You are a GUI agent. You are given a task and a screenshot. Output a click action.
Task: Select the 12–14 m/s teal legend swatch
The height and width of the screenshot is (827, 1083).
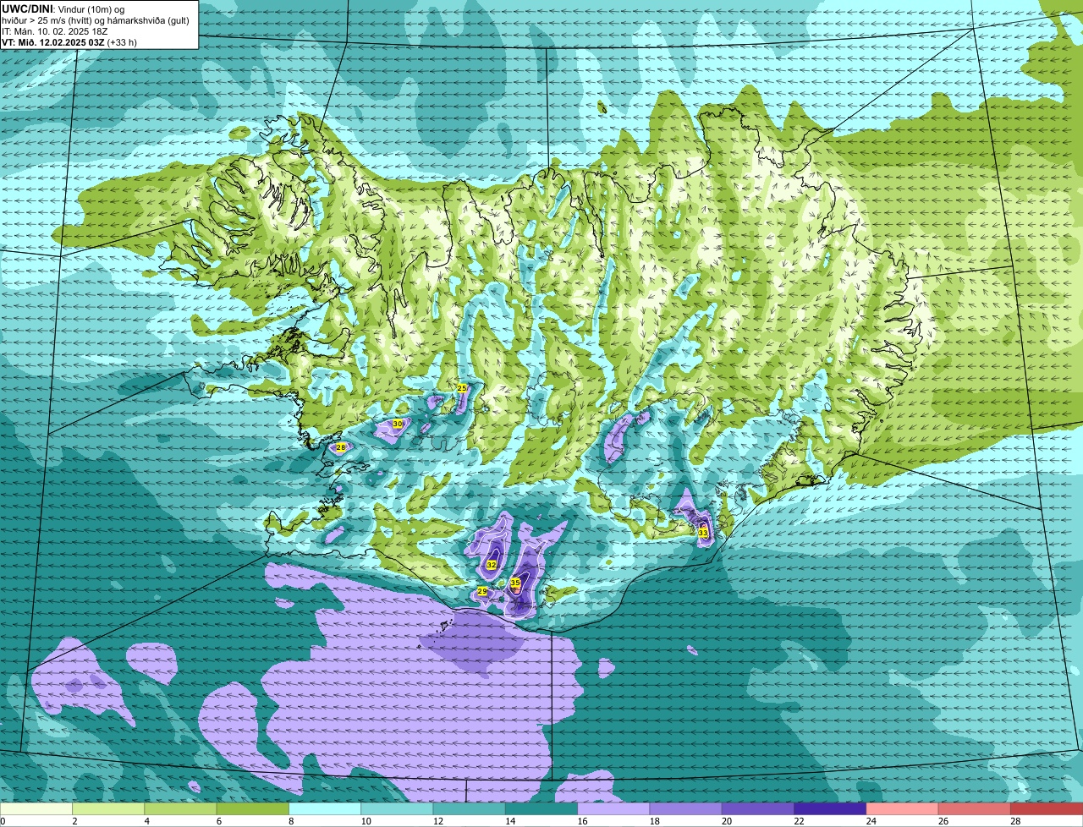470,808
